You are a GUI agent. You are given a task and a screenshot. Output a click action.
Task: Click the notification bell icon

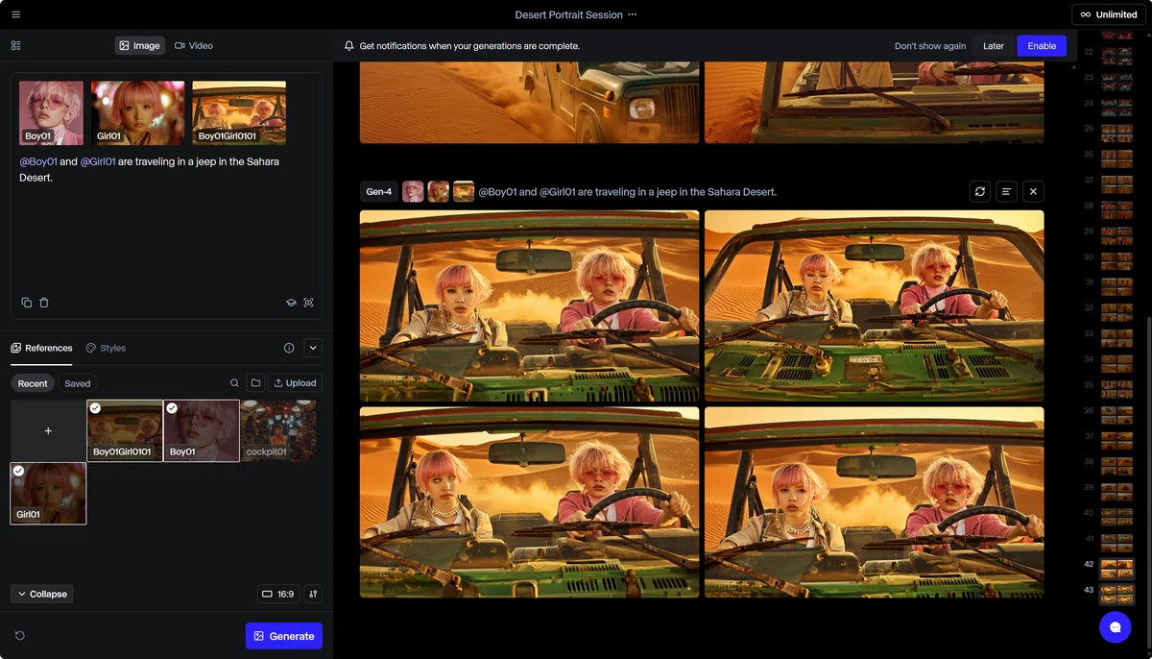pyautogui.click(x=349, y=46)
